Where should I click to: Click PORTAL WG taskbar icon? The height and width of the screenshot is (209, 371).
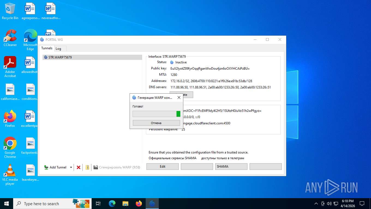pos(152,204)
